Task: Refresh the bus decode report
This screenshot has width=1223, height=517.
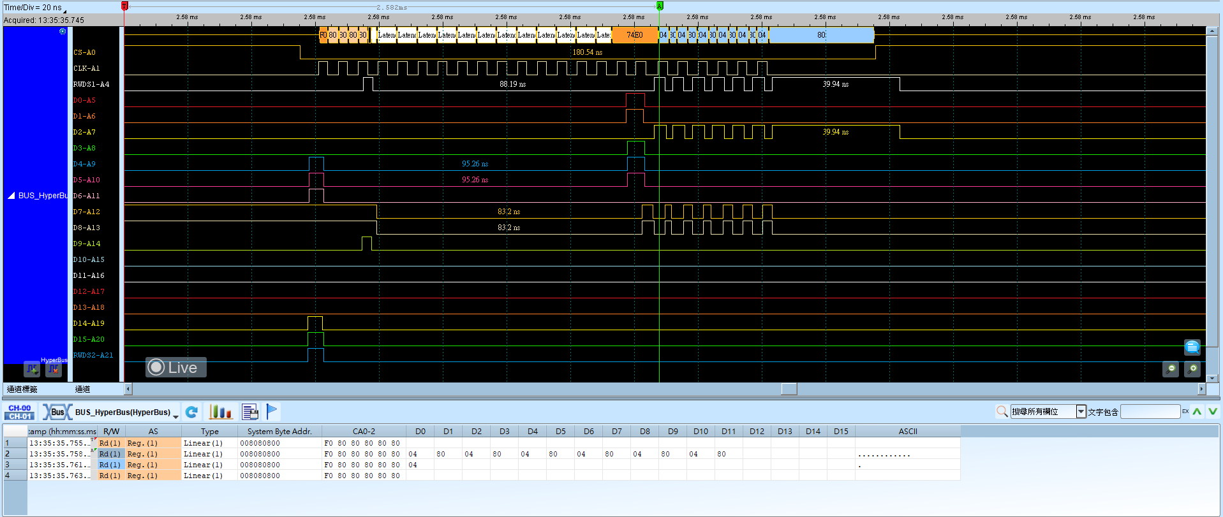Action: tap(191, 412)
